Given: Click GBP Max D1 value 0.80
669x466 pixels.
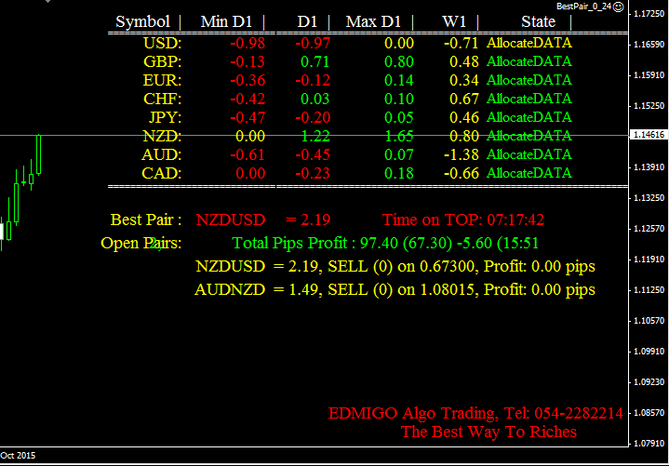Looking at the screenshot, I should click(399, 61).
